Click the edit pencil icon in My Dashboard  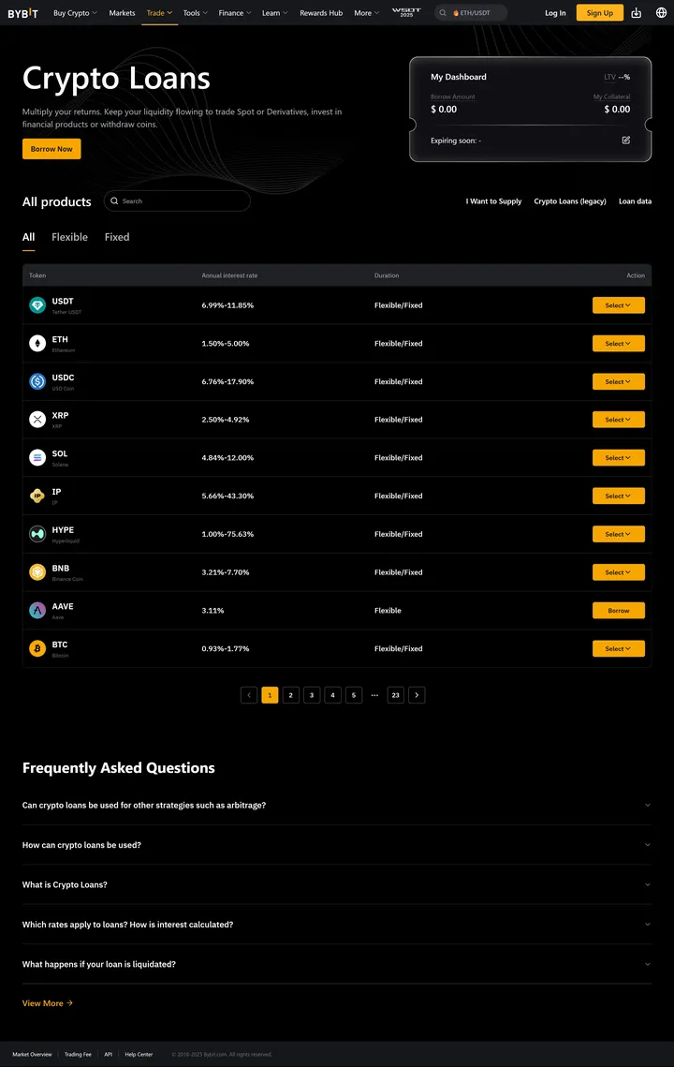coord(625,138)
